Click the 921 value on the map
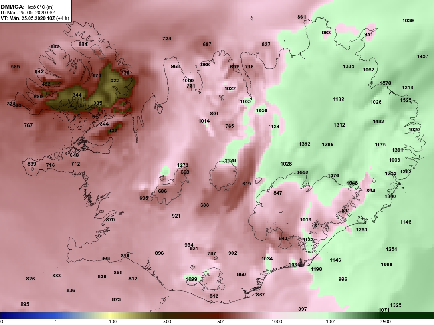 coord(176,216)
